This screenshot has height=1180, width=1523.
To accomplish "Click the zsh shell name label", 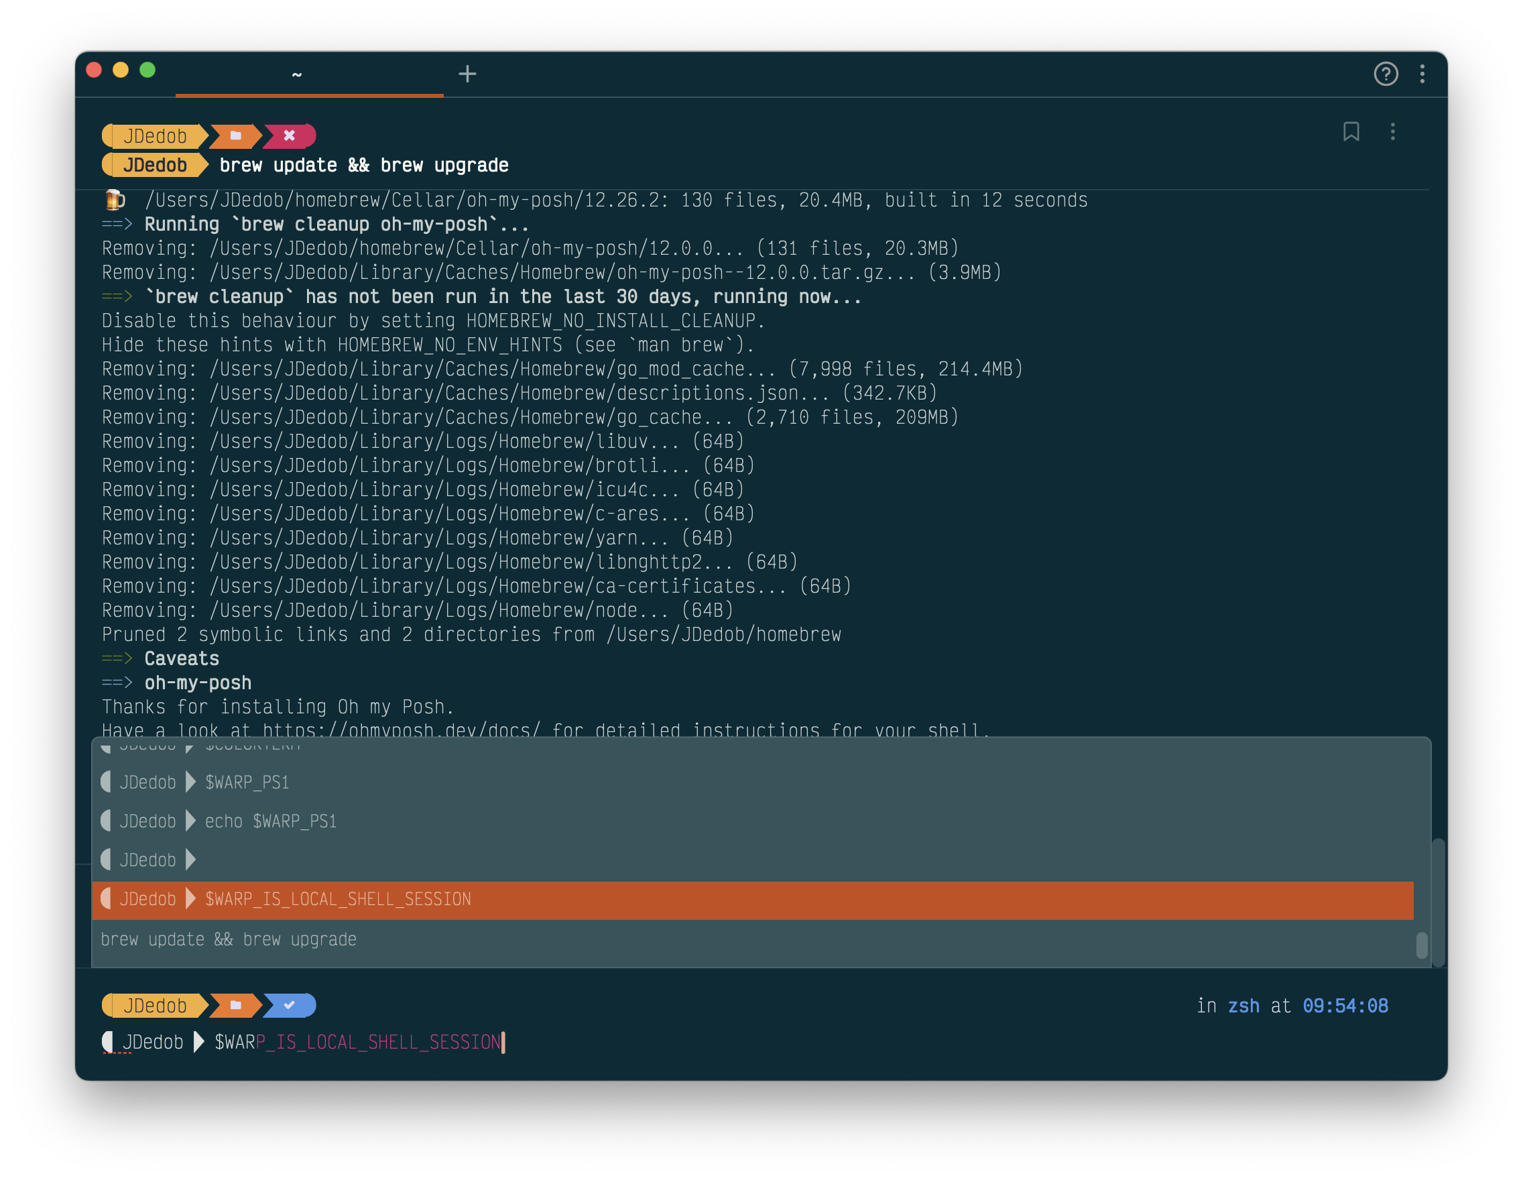I will pyautogui.click(x=1243, y=1006).
